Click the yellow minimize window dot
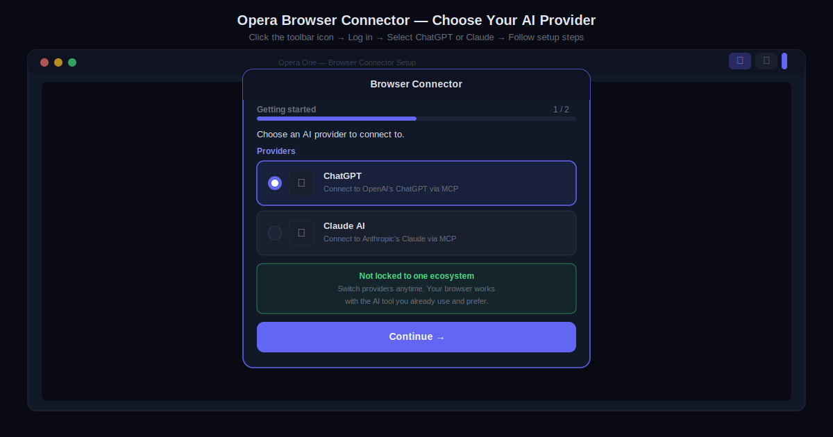 (58, 62)
